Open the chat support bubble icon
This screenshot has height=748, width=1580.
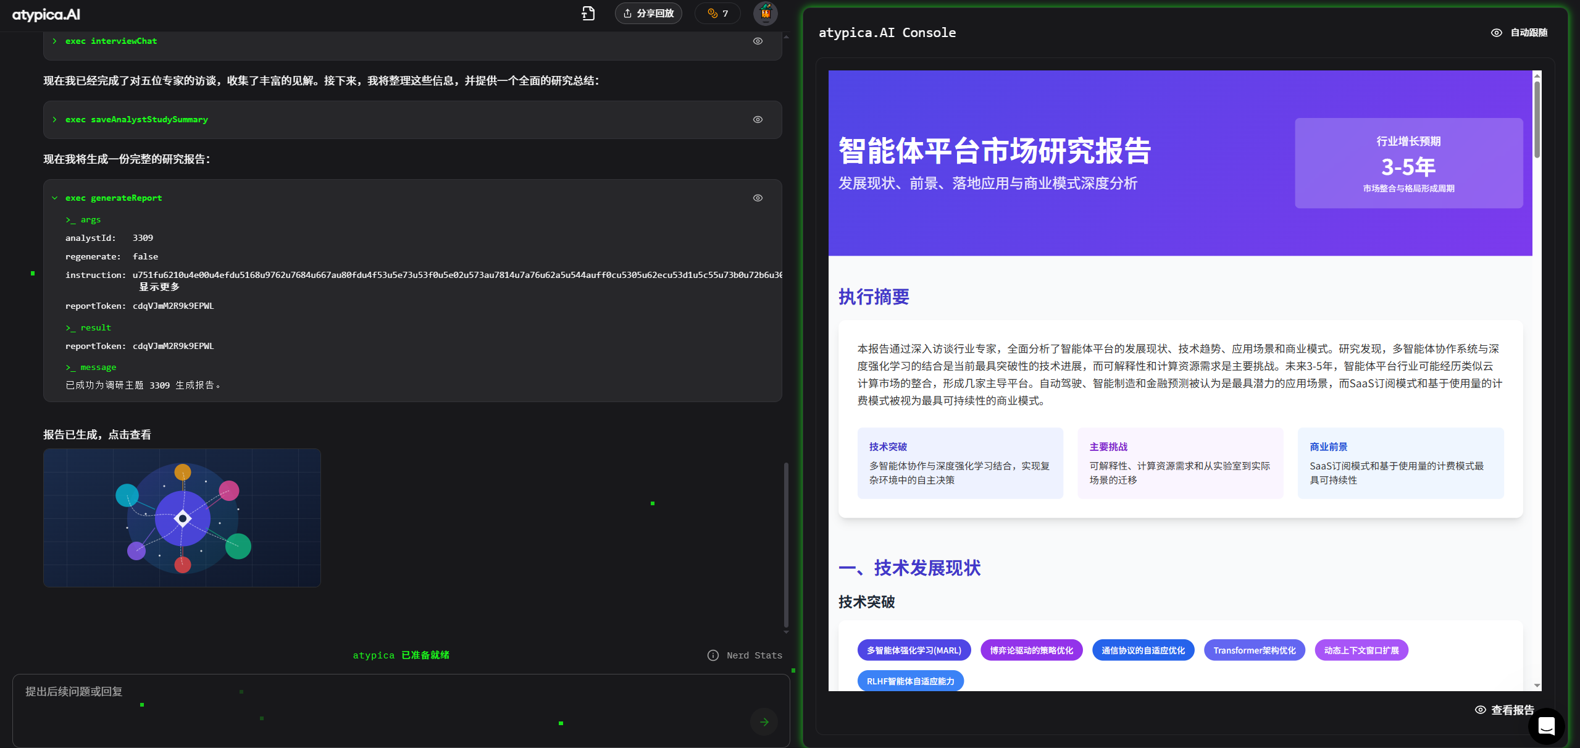click(1546, 726)
